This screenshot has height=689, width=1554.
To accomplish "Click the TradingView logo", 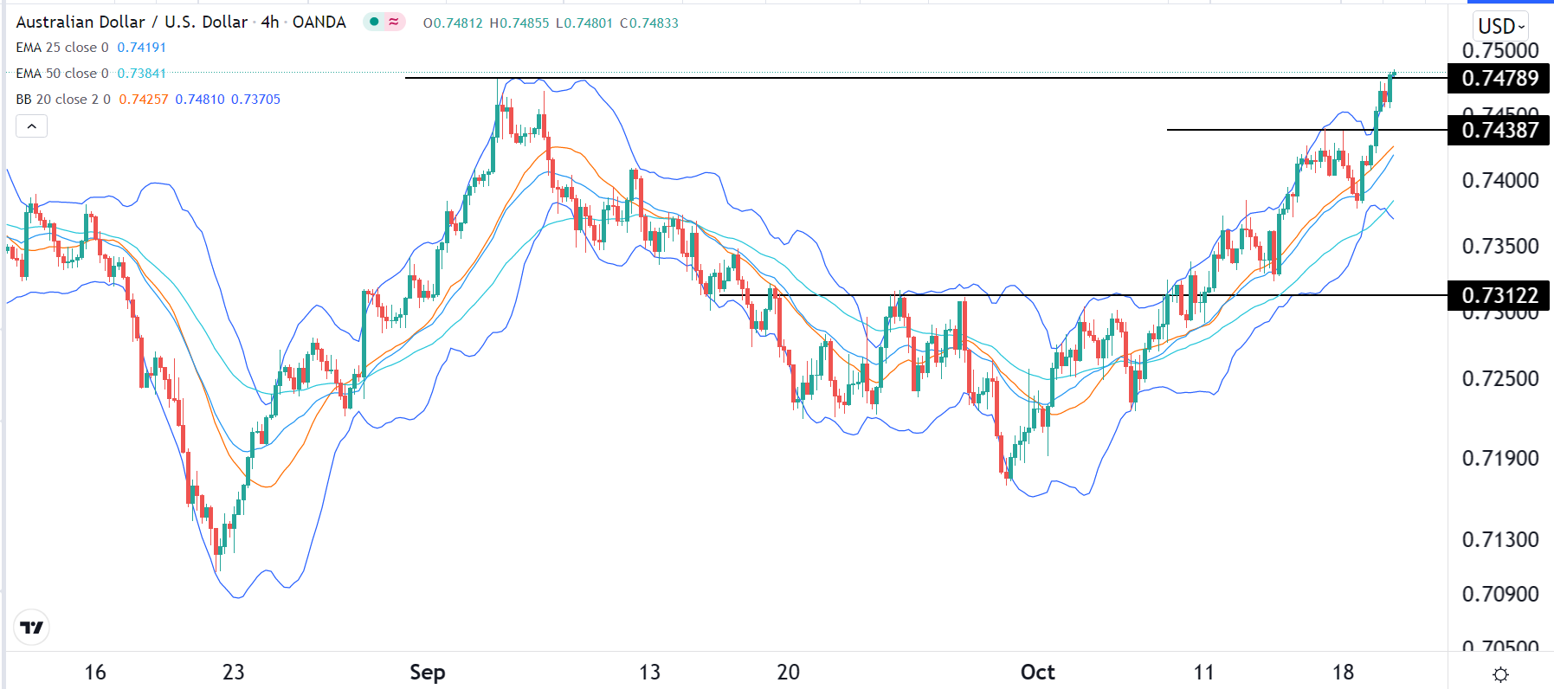I will pyautogui.click(x=32, y=628).
